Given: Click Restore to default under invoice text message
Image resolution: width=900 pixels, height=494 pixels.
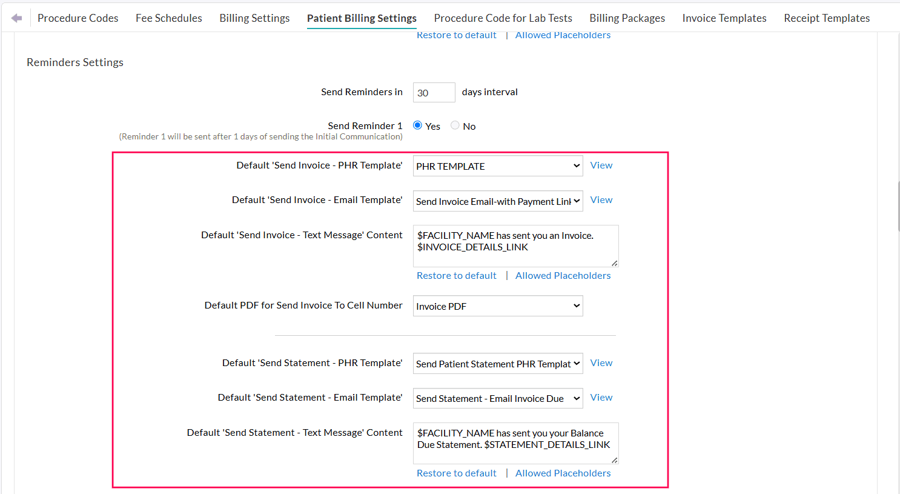Looking at the screenshot, I should (456, 275).
